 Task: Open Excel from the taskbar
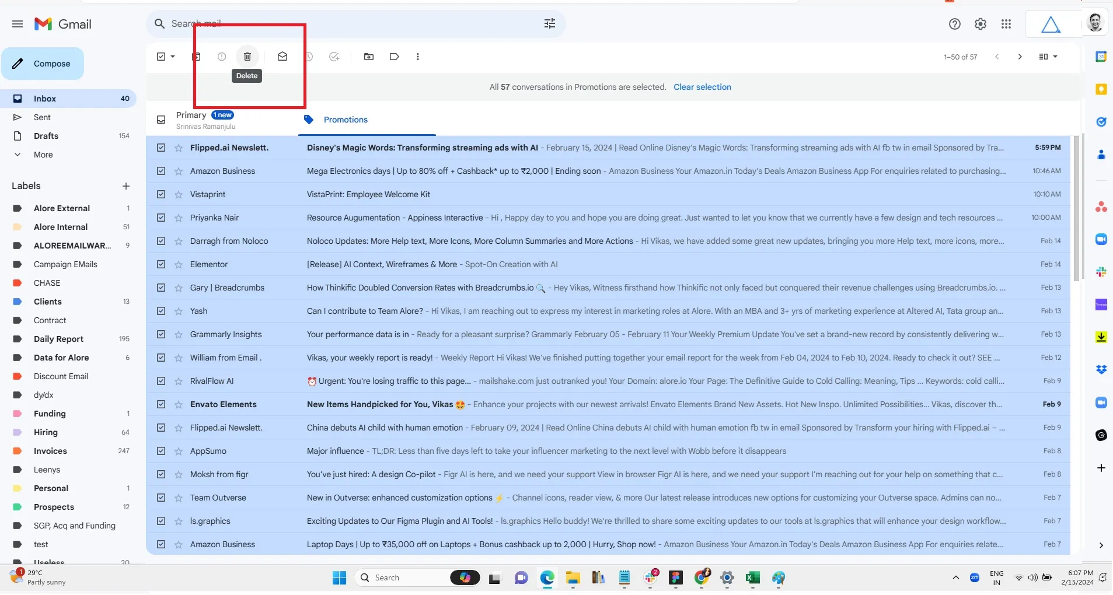753,577
